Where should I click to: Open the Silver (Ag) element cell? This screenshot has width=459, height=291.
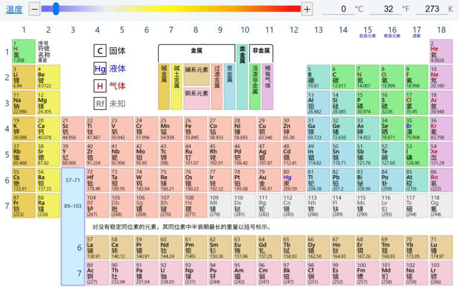(x=270, y=154)
